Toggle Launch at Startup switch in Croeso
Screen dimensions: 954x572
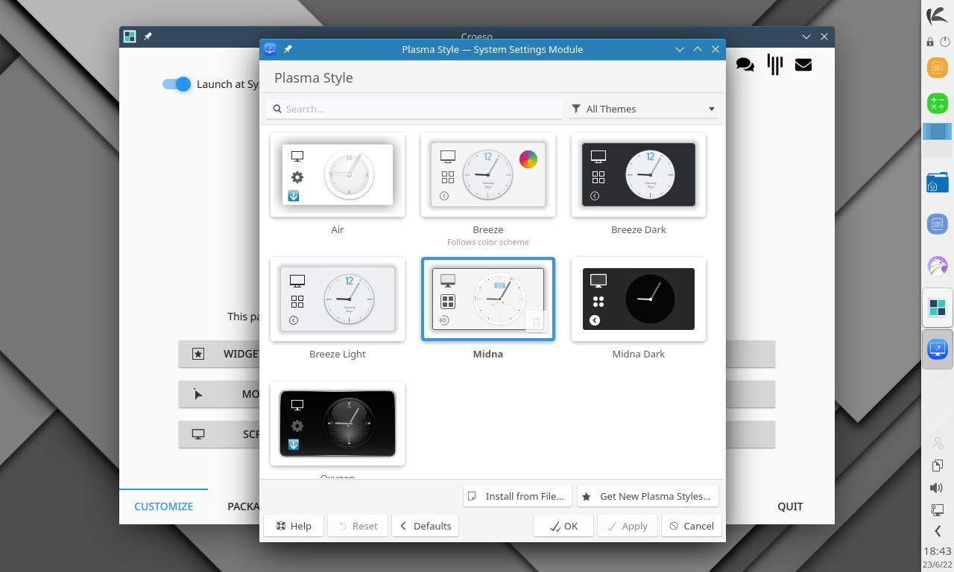pos(177,84)
